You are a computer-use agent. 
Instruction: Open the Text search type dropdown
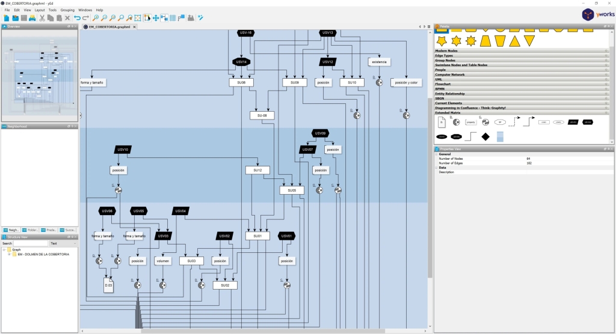pyautogui.click(x=63, y=243)
